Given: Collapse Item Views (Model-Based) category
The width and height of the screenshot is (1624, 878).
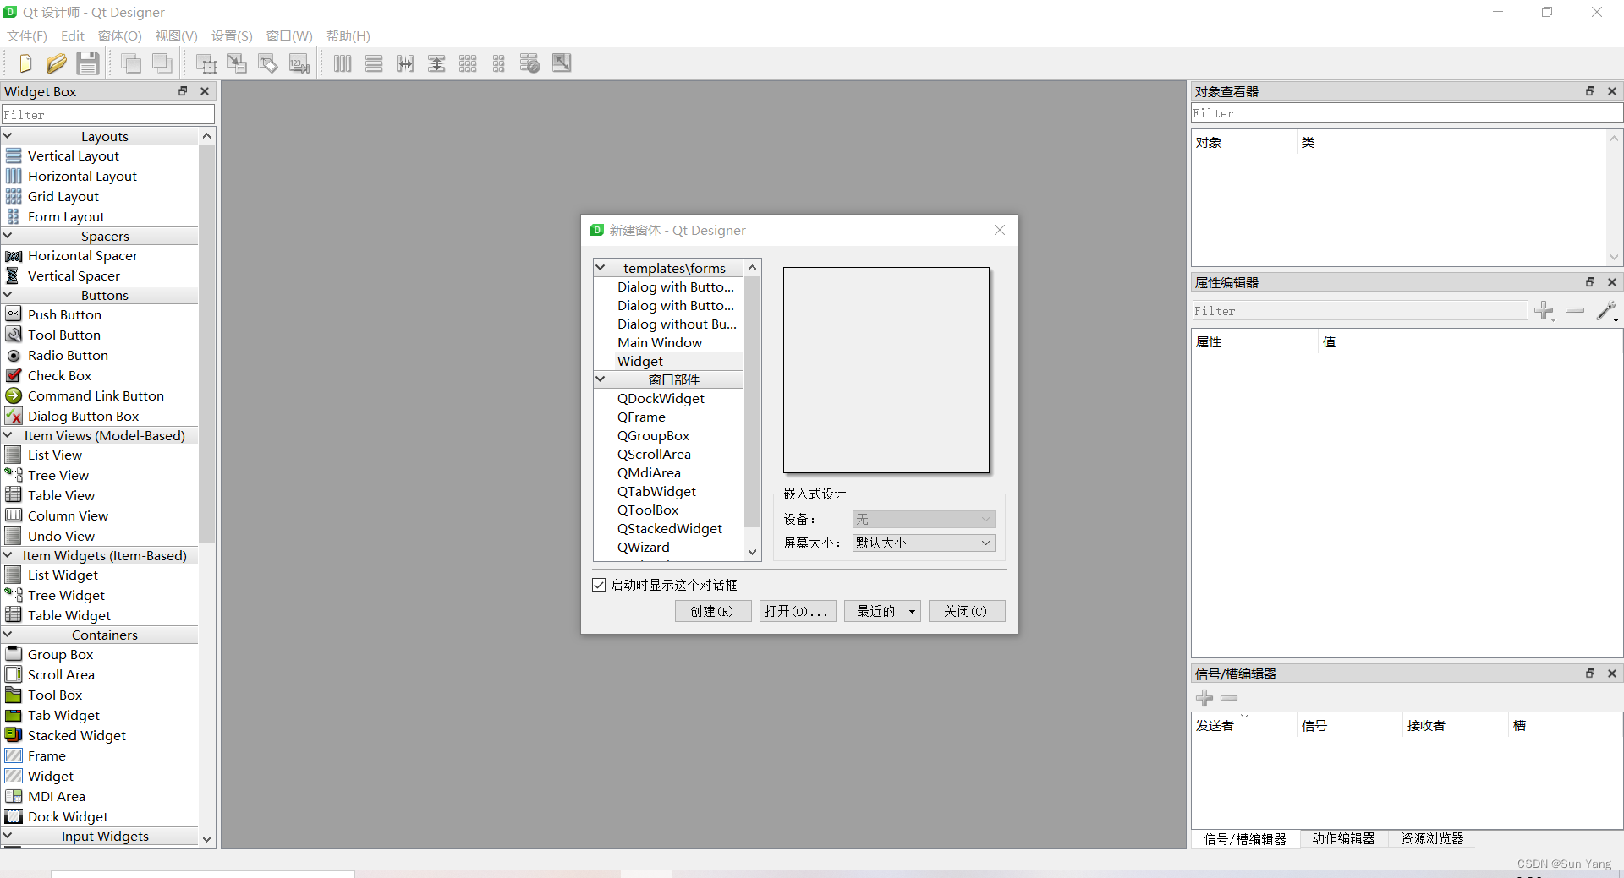Looking at the screenshot, I should (x=8, y=435).
